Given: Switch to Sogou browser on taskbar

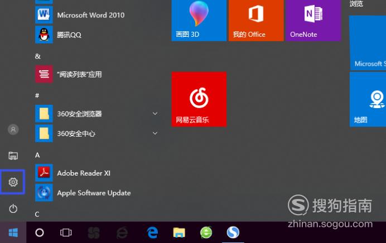Looking at the screenshot, I should pyautogui.click(x=233, y=232).
